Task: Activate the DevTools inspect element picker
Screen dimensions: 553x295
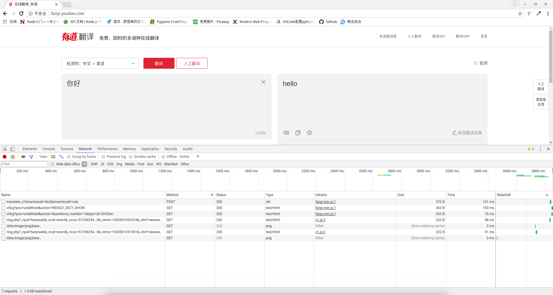Action: 5,149
